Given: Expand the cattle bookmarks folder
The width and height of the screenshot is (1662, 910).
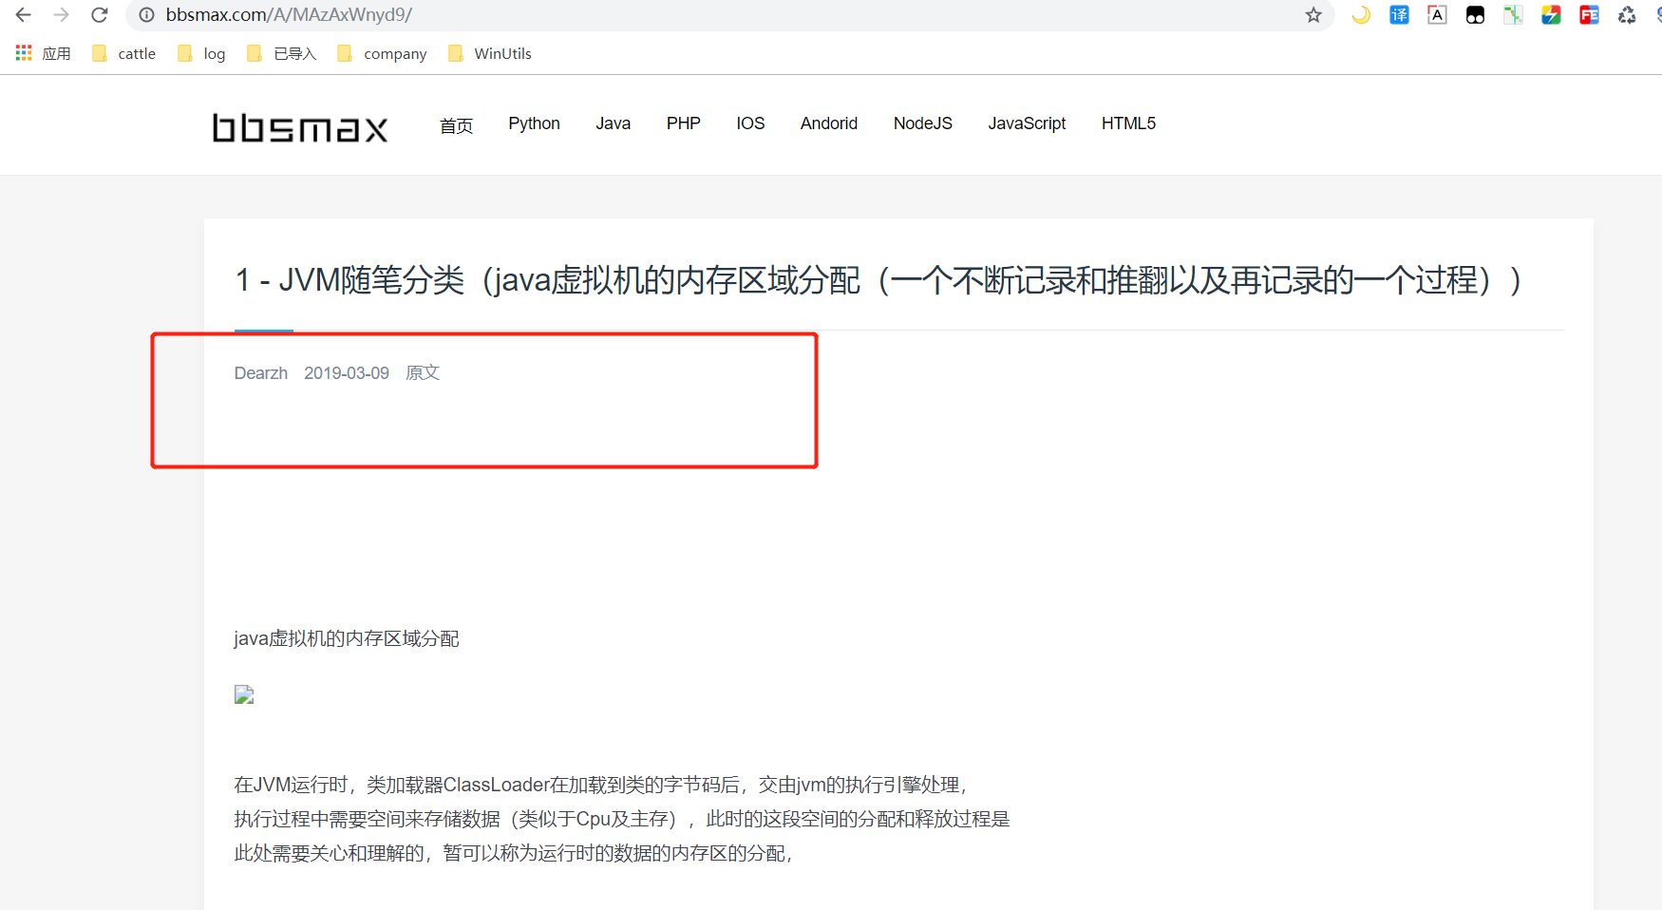Looking at the screenshot, I should 124,54.
